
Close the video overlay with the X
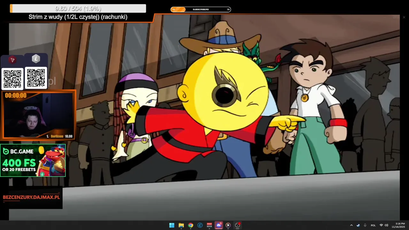tap(404, 17)
